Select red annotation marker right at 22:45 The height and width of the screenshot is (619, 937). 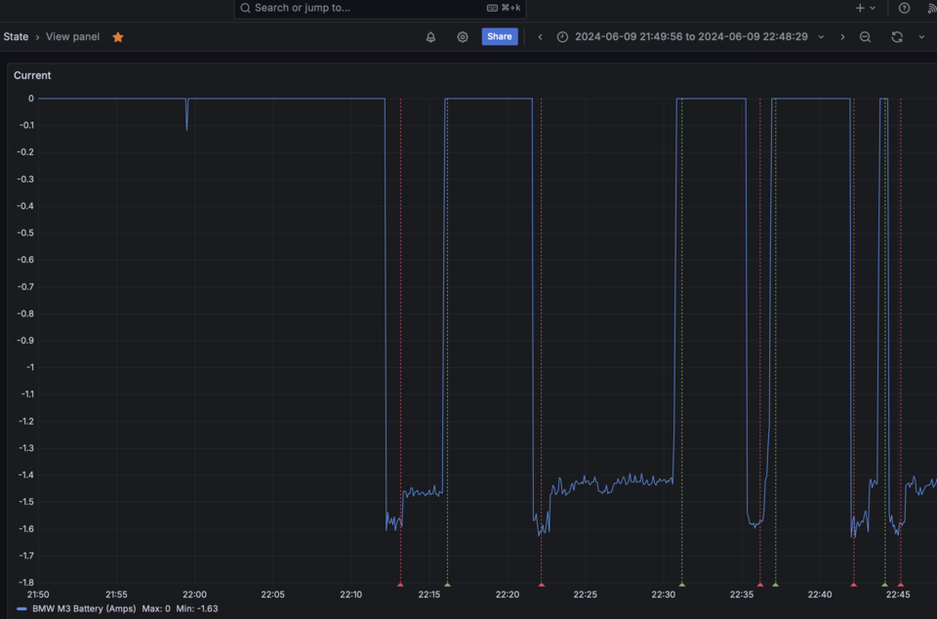coord(901,585)
